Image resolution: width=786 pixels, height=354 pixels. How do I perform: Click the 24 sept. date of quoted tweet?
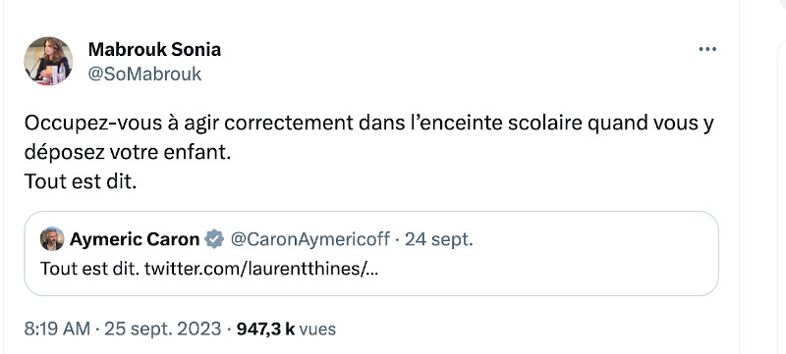point(438,239)
